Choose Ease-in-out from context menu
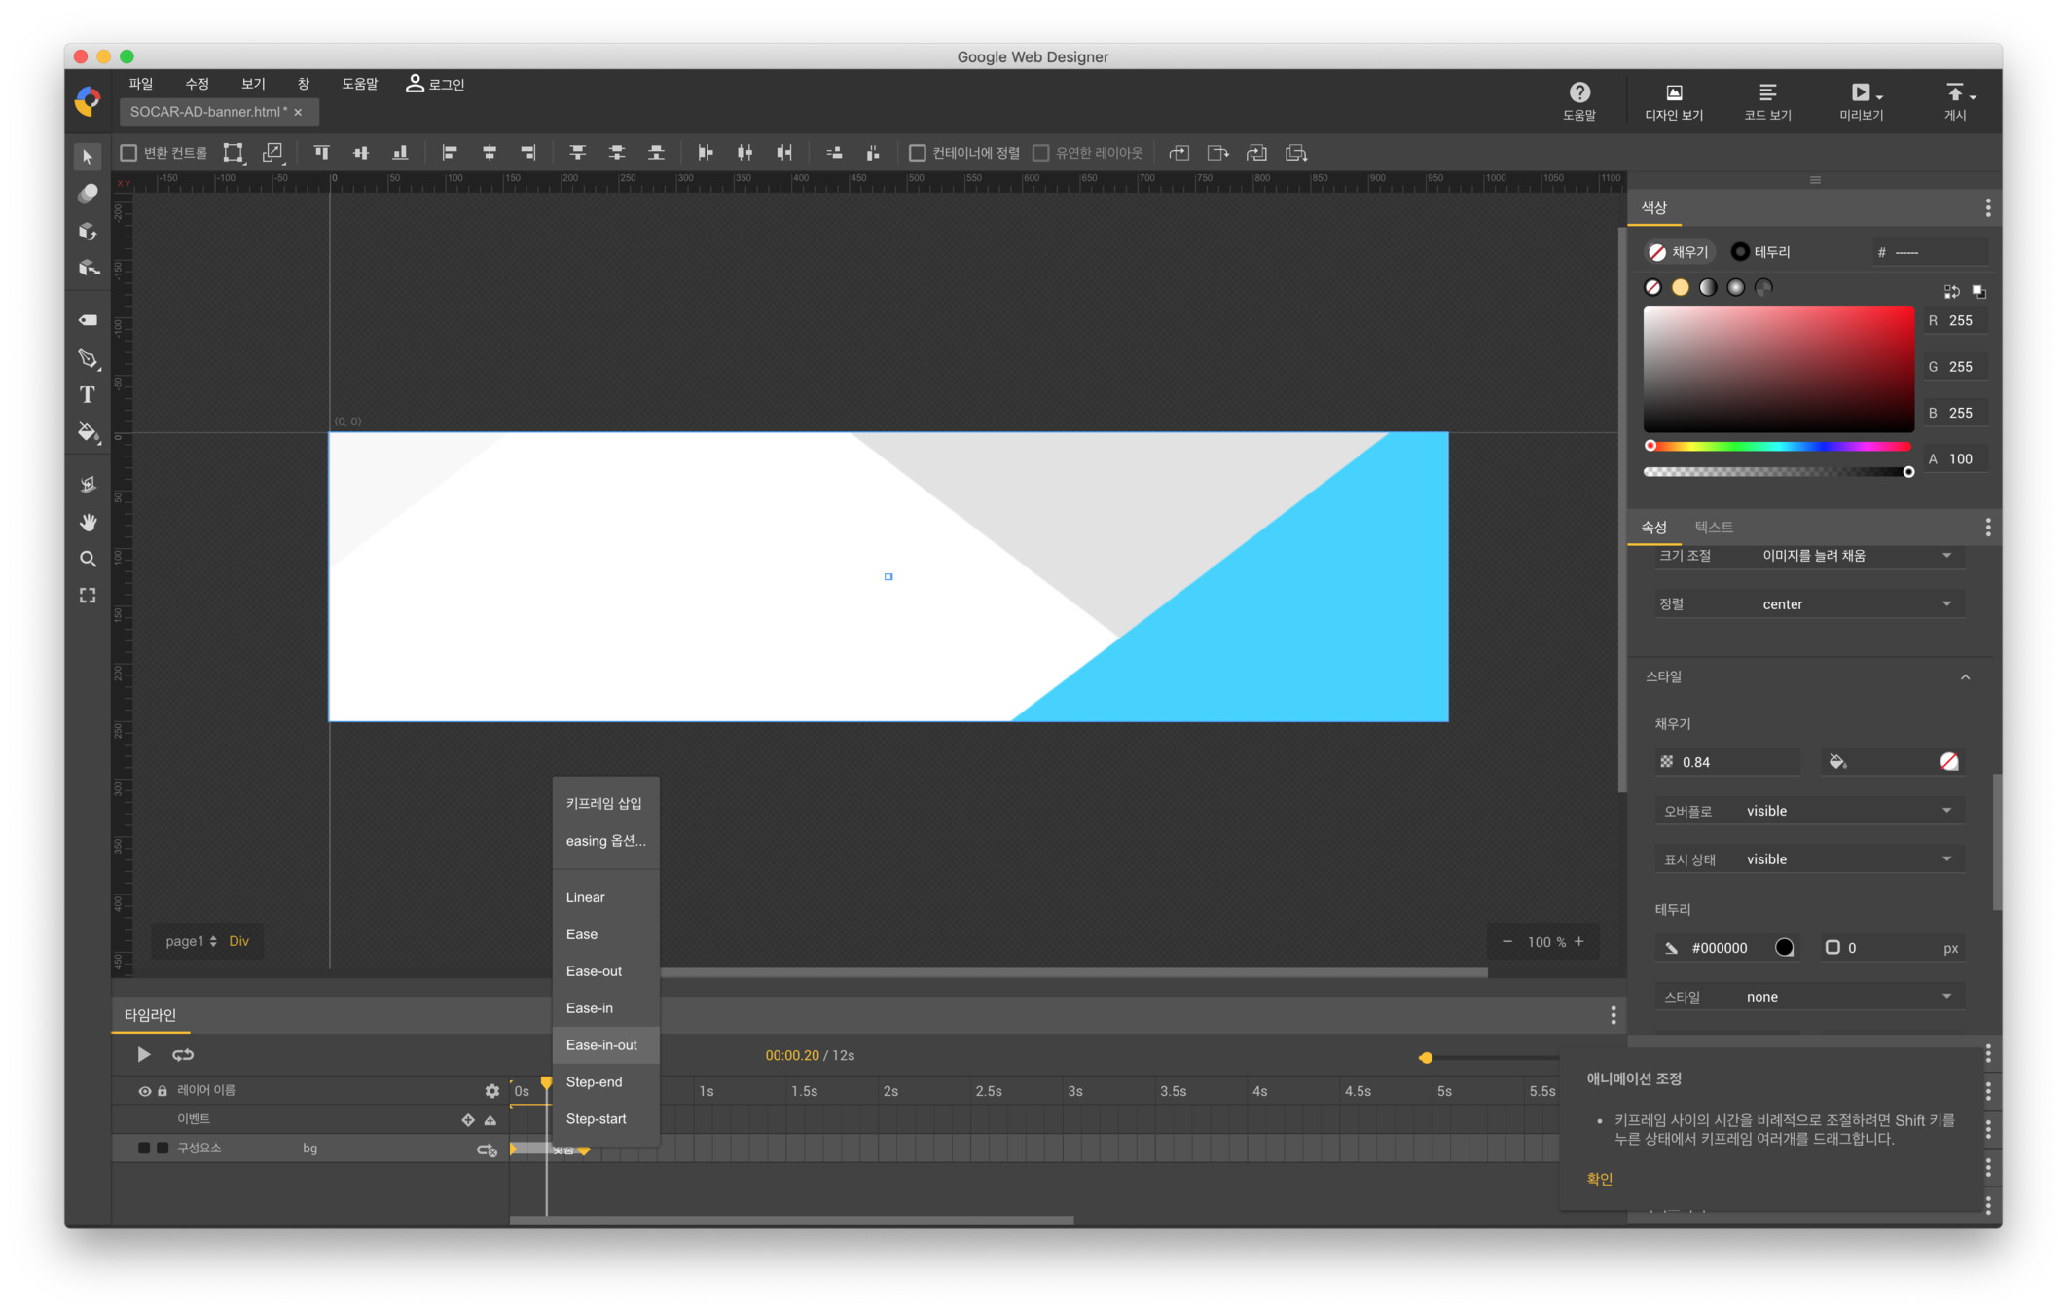This screenshot has height=1314, width=2067. (601, 1045)
